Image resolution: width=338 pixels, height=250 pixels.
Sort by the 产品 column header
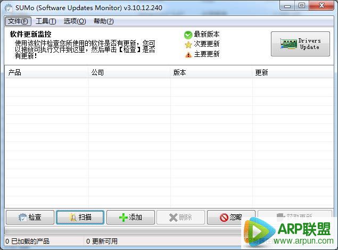tap(46, 72)
